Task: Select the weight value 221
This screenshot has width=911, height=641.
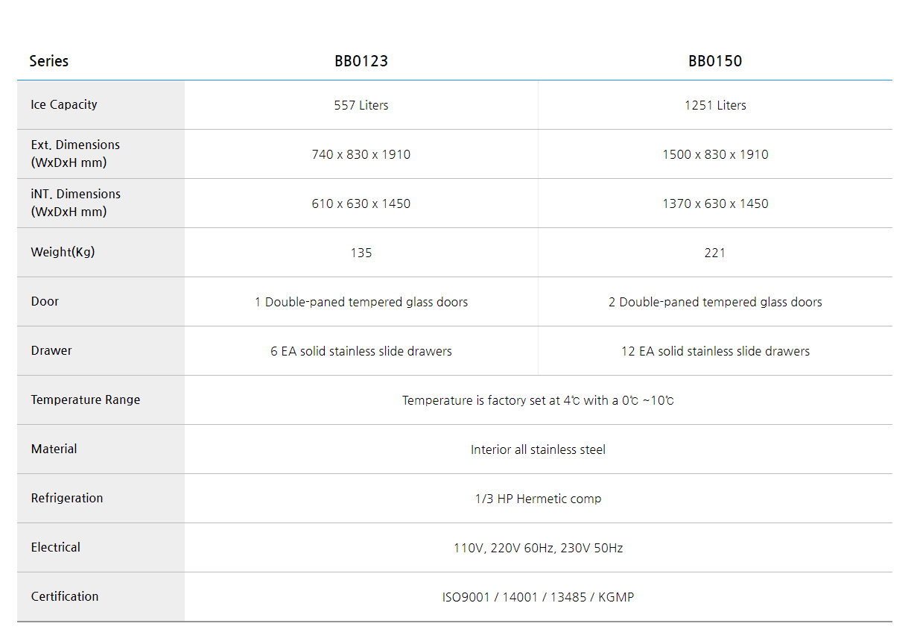Action: (x=715, y=253)
